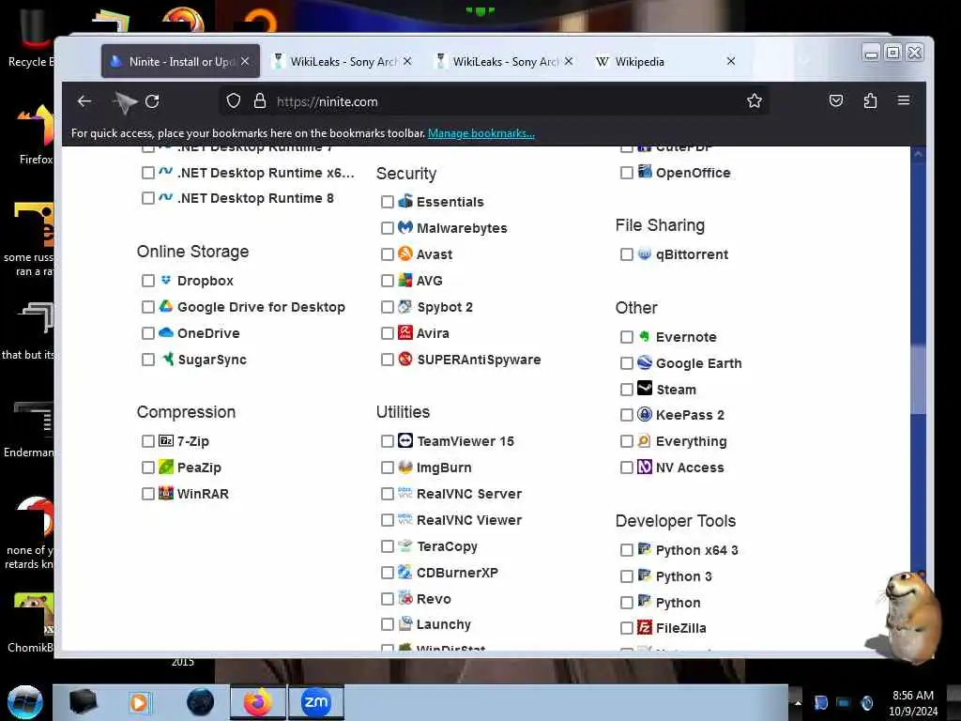Click the AVG app icon
This screenshot has height=721, width=961.
[405, 280]
